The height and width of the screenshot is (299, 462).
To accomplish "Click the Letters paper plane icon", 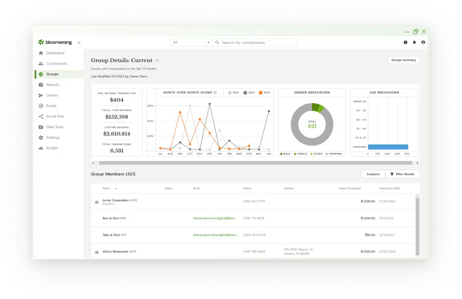I will (41, 95).
